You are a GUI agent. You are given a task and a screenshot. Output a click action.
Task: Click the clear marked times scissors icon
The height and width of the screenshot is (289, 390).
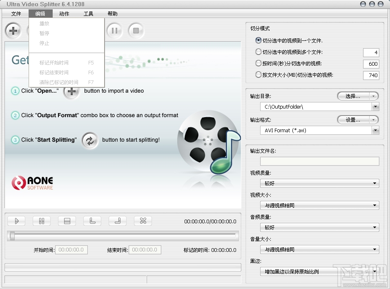142,220
